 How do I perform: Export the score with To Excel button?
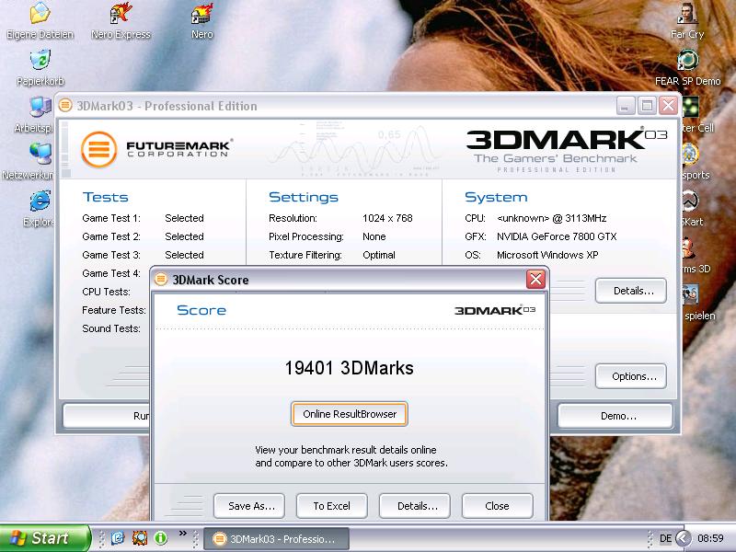pos(332,506)
